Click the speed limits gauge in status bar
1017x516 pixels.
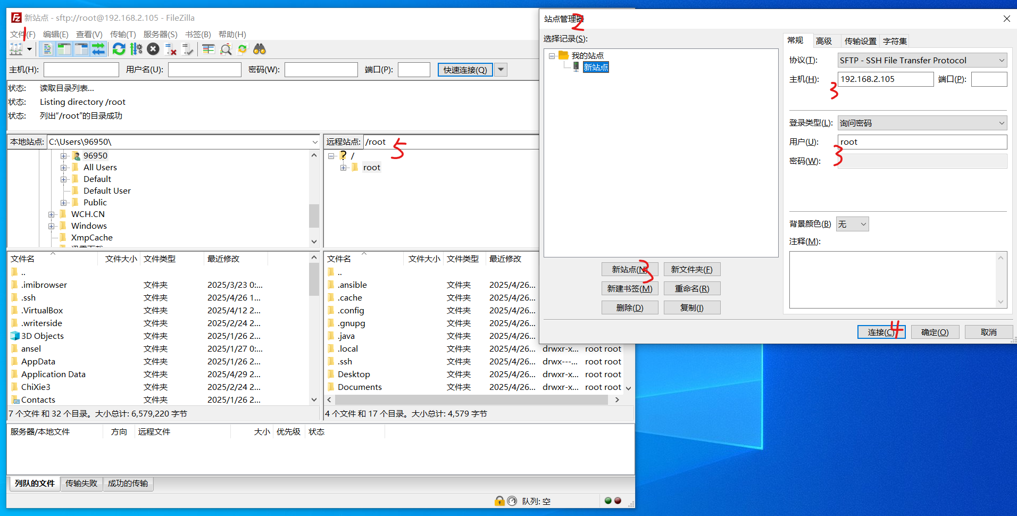pos(512,501)
